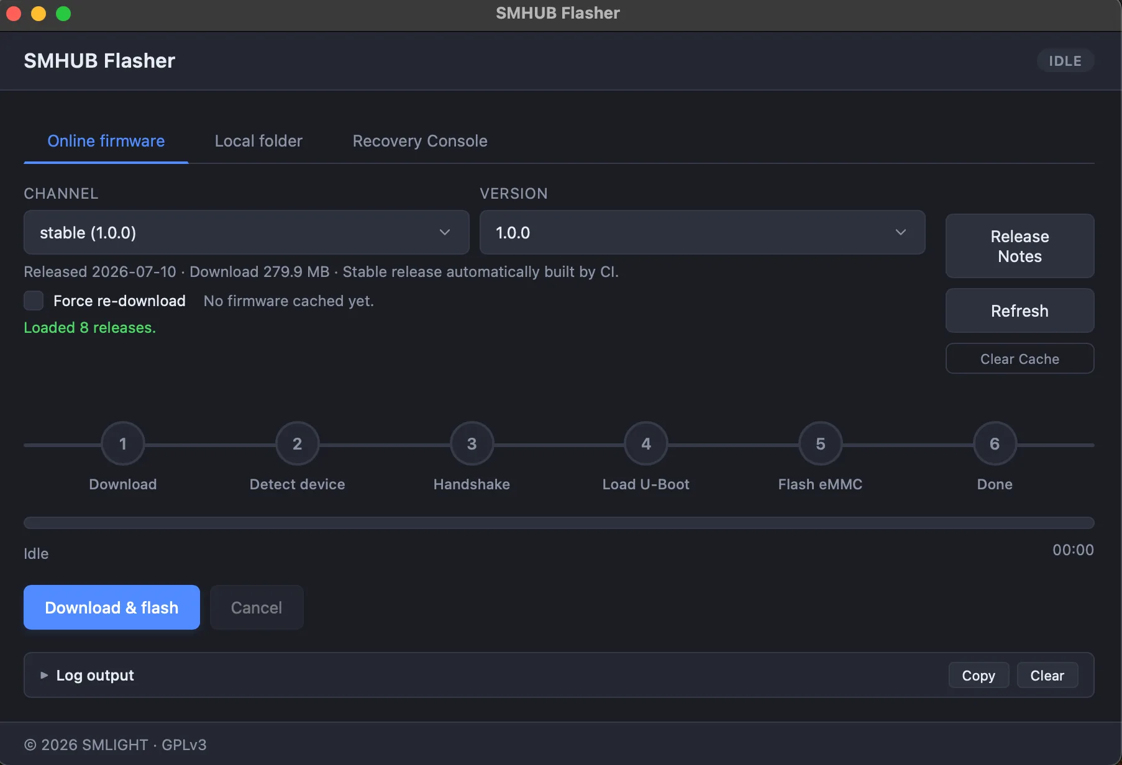This screenshot has height=765, width=1122.
Task: Click step 5 Flash eMMC circle
Action: (821, 444)
